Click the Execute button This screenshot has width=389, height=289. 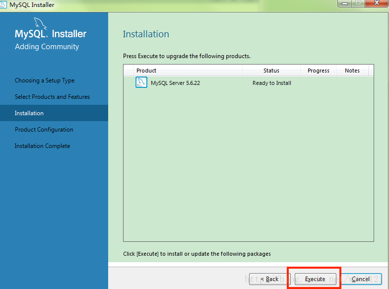(x=316, y=279)
